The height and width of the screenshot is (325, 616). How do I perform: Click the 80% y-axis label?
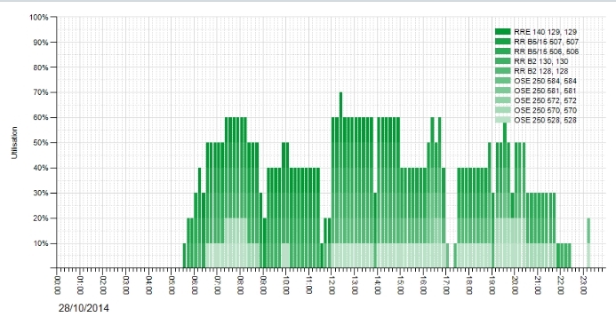(x=41, y=67)
